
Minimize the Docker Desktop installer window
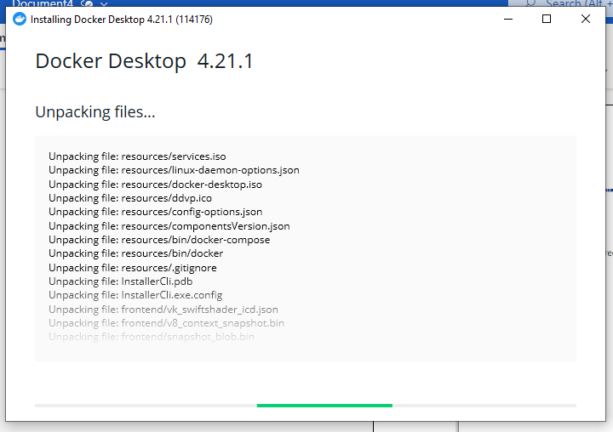[507, 20]
